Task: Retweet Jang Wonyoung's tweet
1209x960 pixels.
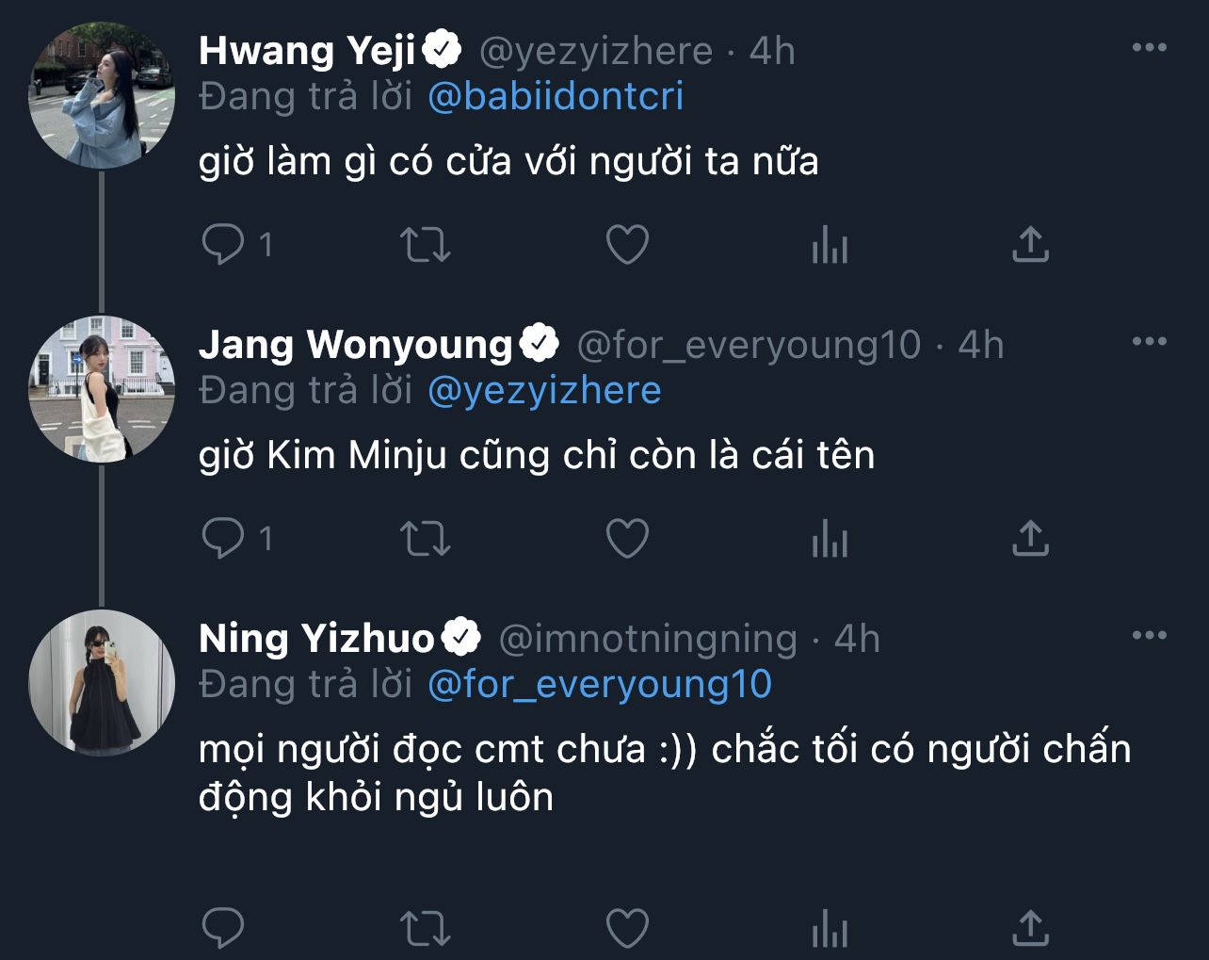Action: (x=426, y=539)
